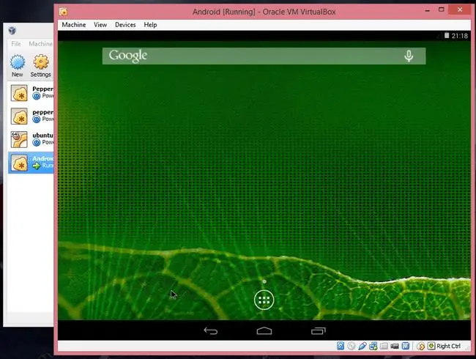Select the running Android VM entry
This screenshot has height=359, width=476.
point(31,163)
